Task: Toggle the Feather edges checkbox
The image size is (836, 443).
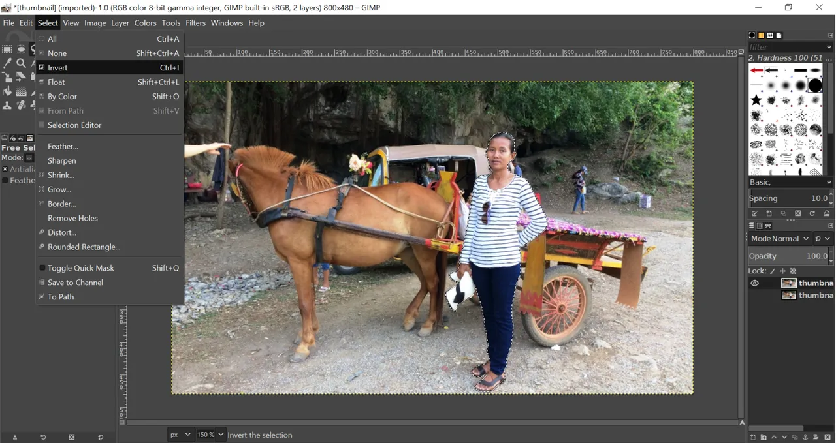Action: point(5,181)
